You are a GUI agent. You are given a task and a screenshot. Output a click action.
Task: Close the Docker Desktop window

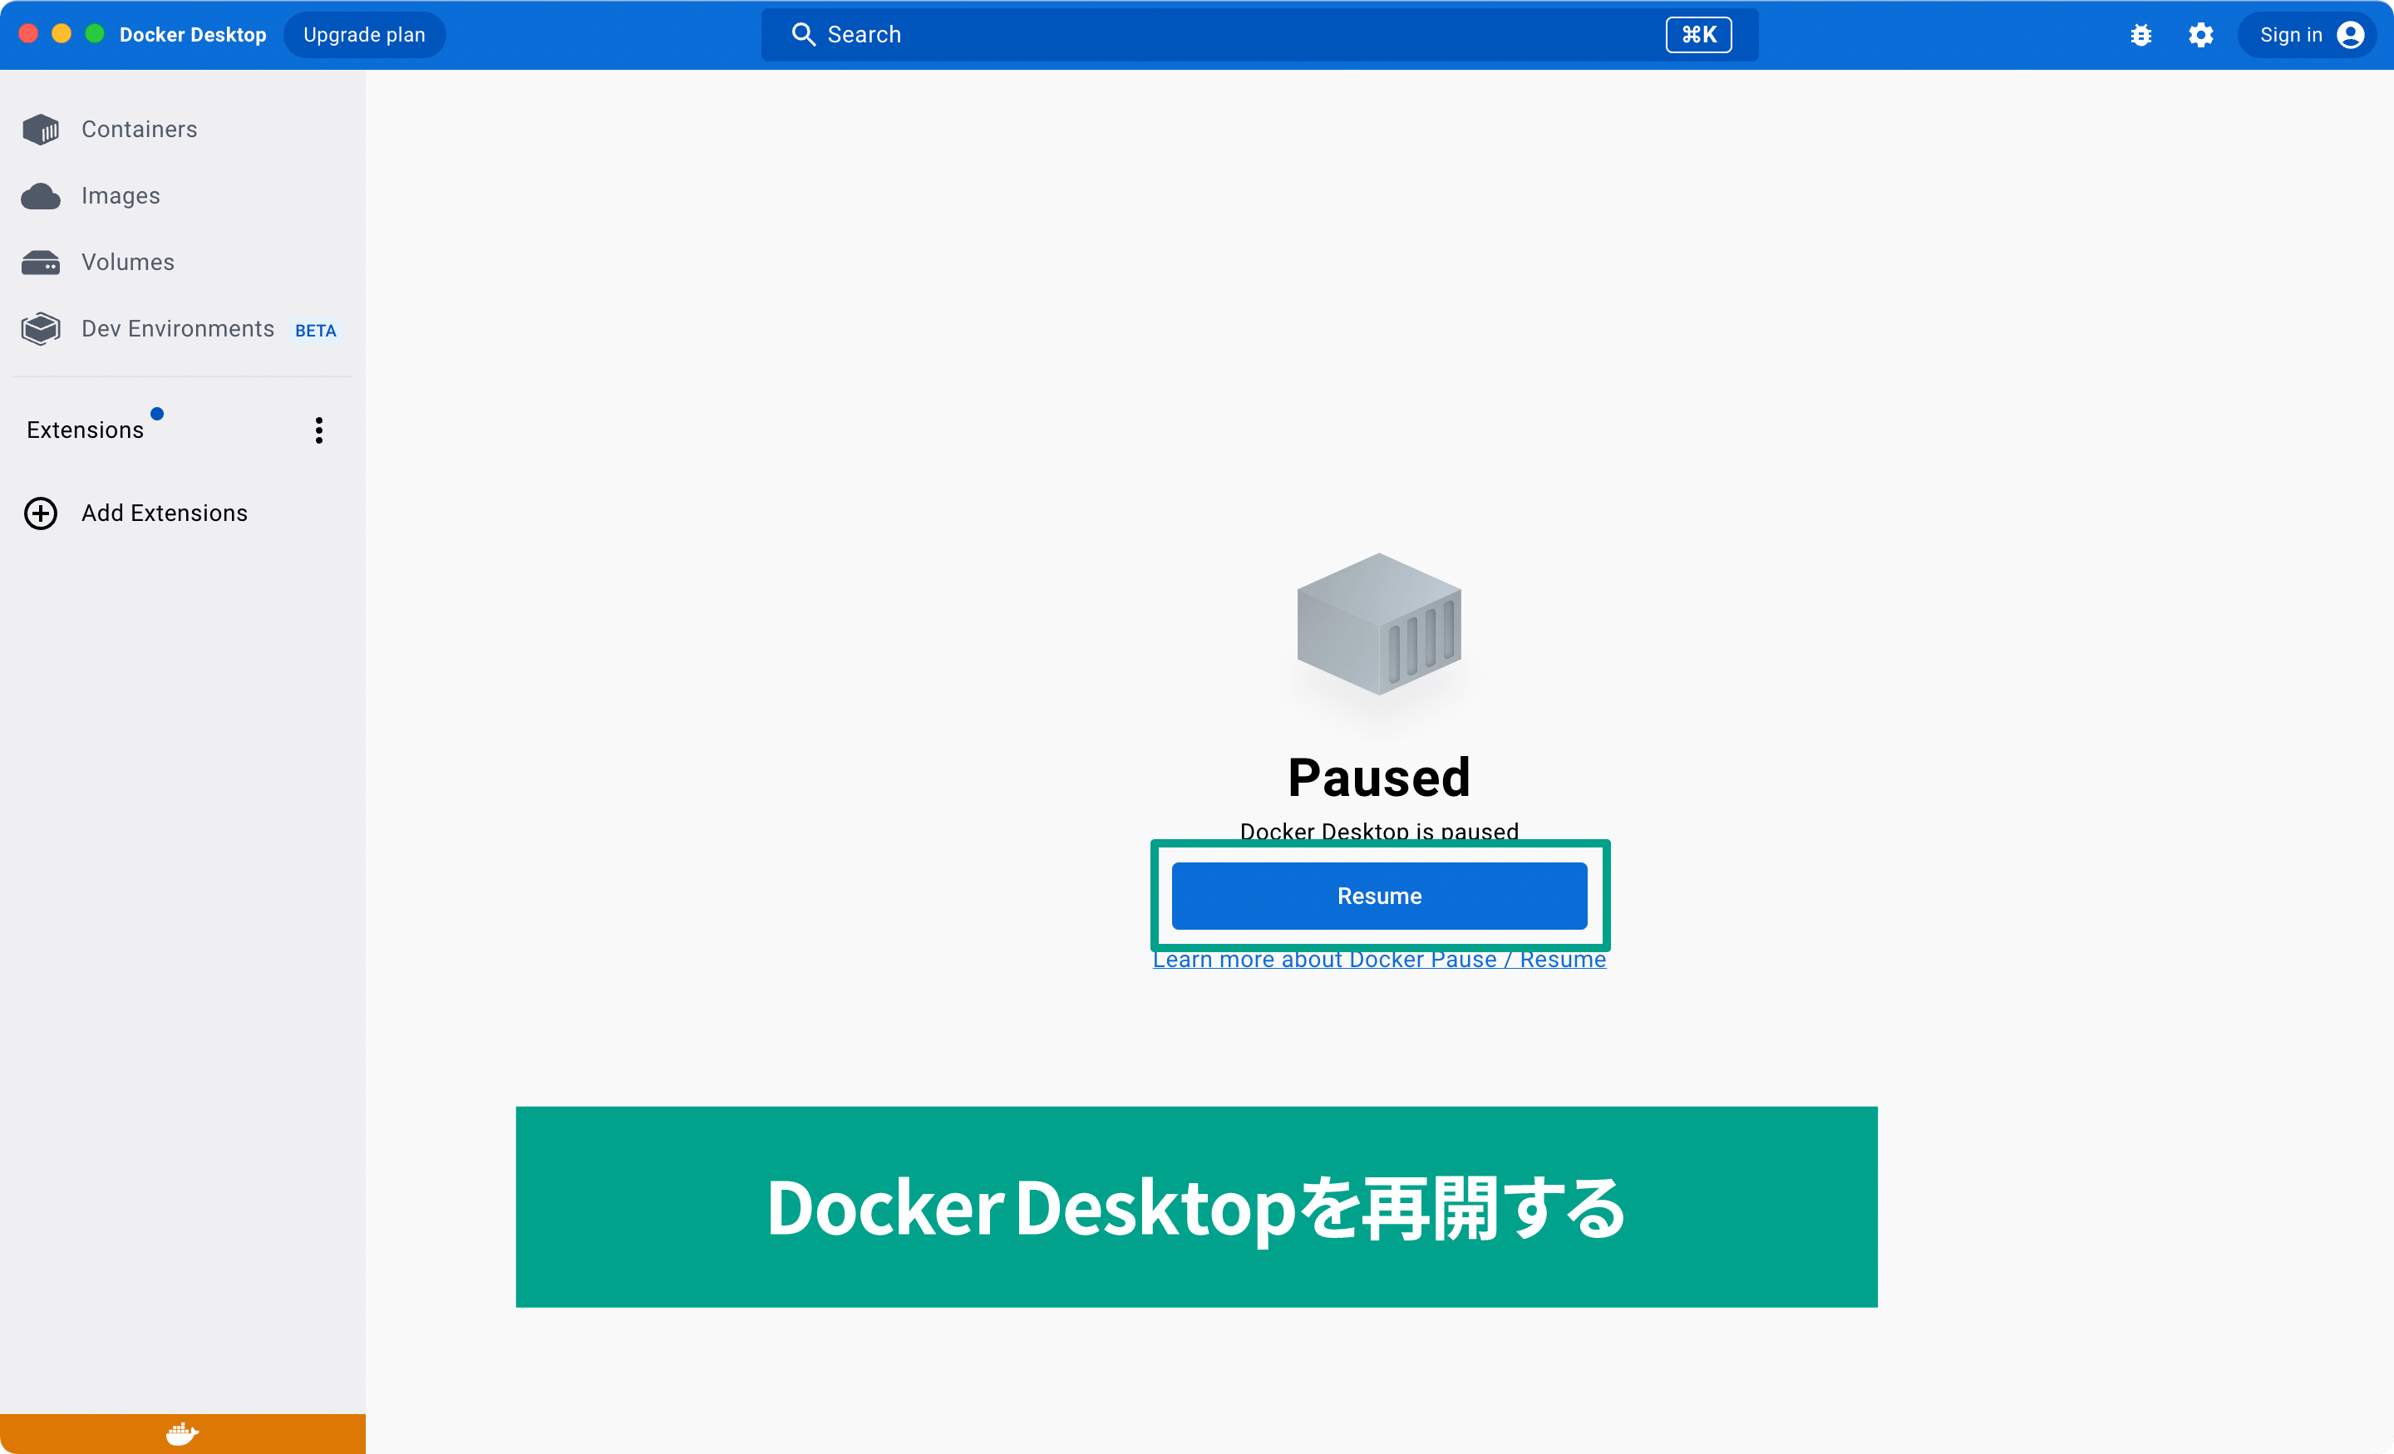[x=28, y=34]
